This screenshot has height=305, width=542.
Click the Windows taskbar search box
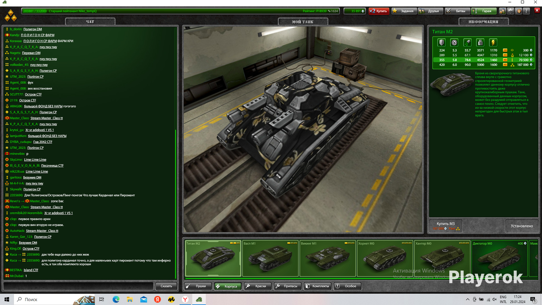click(54, 300)
